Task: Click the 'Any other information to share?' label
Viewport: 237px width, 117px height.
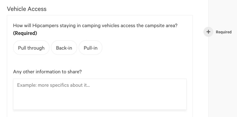Action: pyautogui.click(x=47, y=72)
